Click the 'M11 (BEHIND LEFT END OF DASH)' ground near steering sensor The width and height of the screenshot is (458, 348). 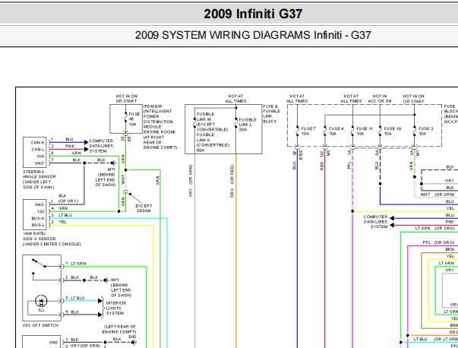[106, 177]
